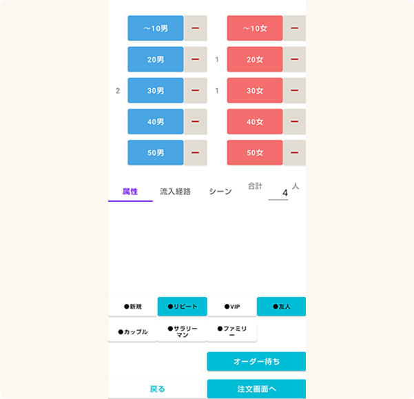The height and width of the screenshot is (399, 414).
Task: Click minus icon beside ～10男
Action: click(x=195, y=28)
